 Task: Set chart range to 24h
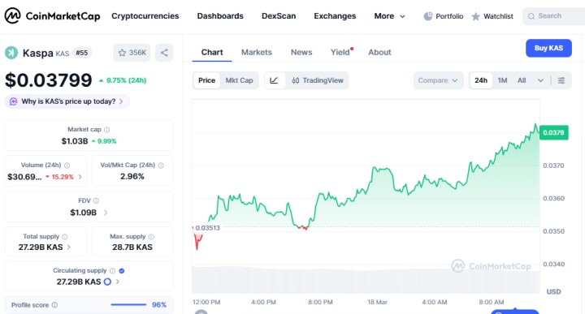tap(481, 80)
